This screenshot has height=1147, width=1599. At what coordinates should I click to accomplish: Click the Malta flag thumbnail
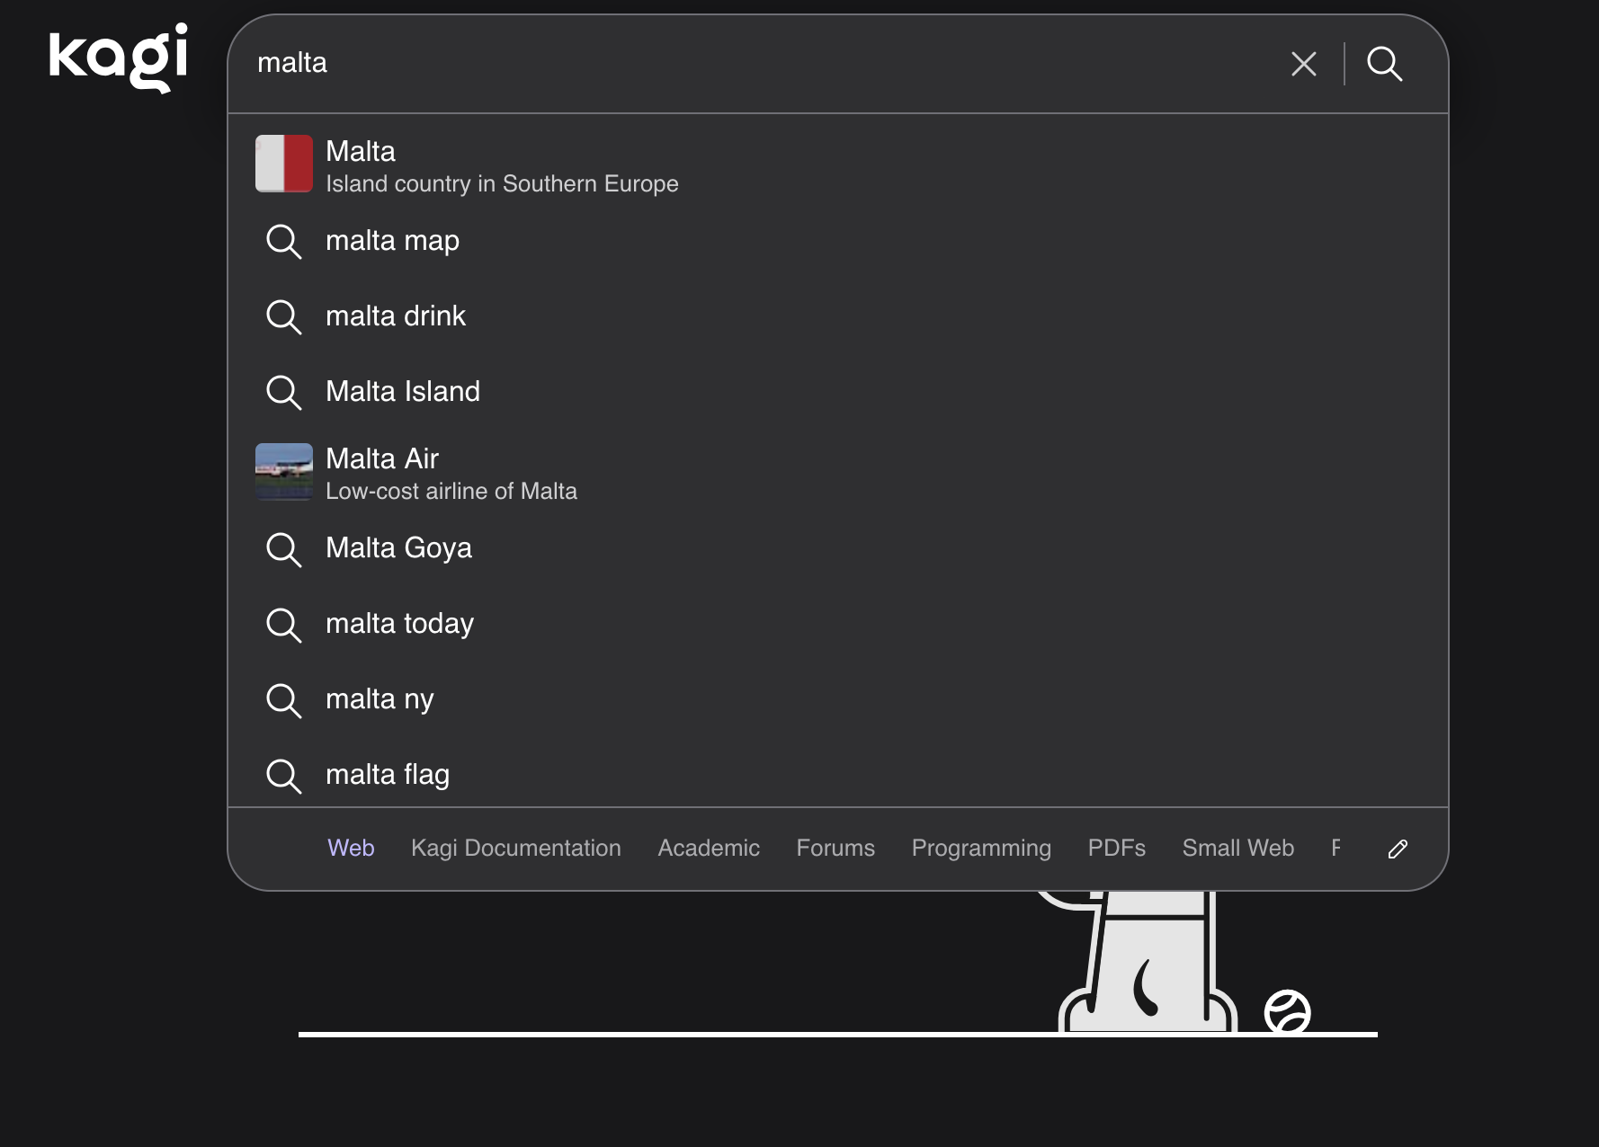(284, 164)
